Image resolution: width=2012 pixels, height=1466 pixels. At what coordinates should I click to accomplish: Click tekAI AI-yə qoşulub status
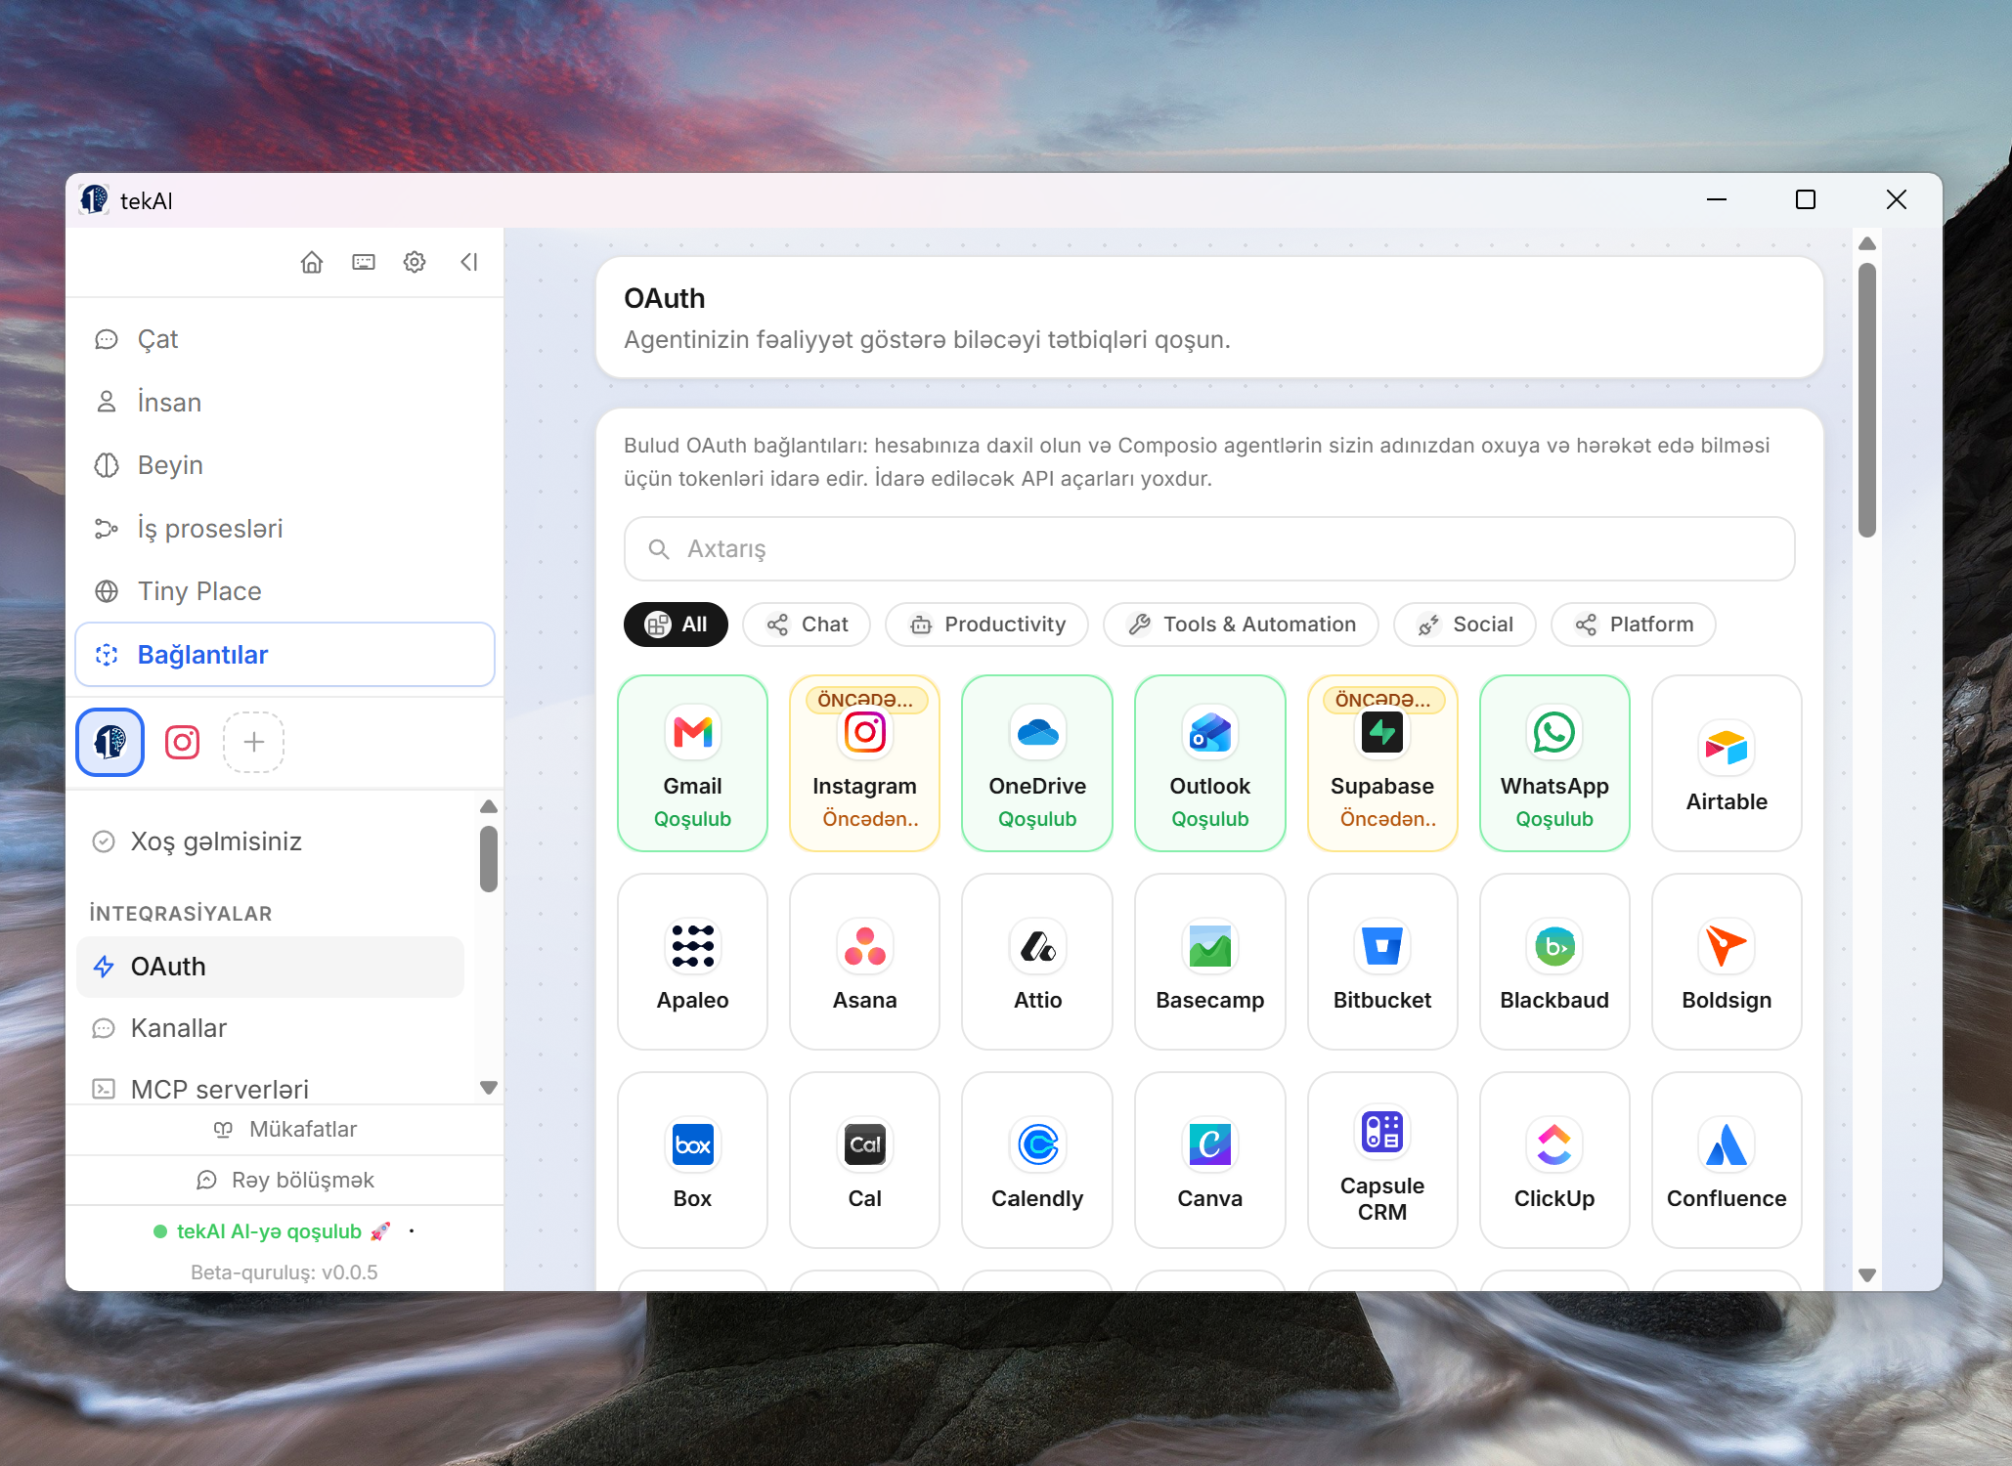(273, 1231)
